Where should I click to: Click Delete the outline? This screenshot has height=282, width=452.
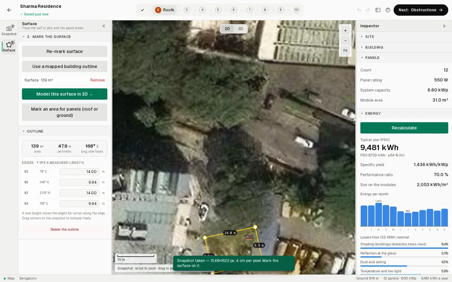[65, 229]
